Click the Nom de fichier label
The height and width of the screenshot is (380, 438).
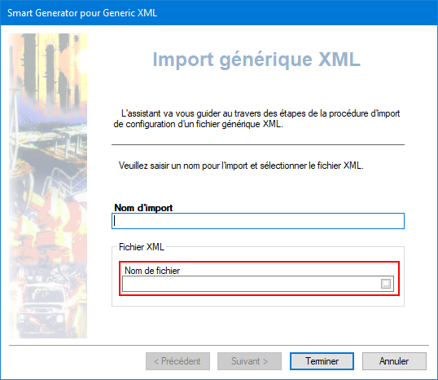[152, 271]
